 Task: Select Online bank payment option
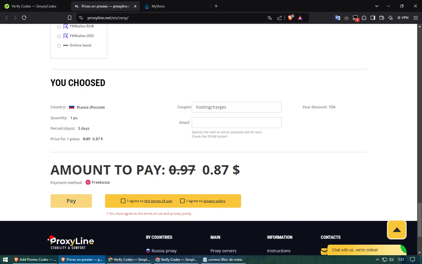pyautogui.click(x=59, y=46)
